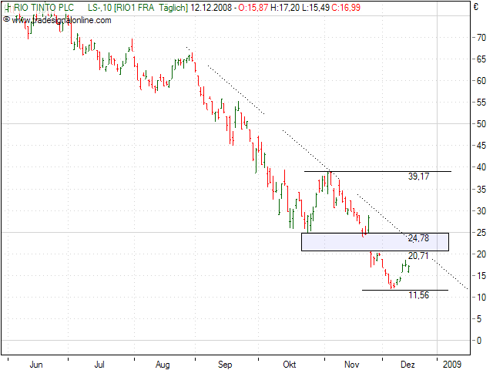493x370 pixels.
Task: Select the chart date 12.12.2008
Action: click(x=211, y=8)
